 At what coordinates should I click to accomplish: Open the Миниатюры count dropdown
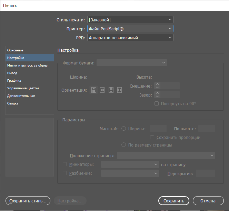pyautogui.click(x=130, y=164)
